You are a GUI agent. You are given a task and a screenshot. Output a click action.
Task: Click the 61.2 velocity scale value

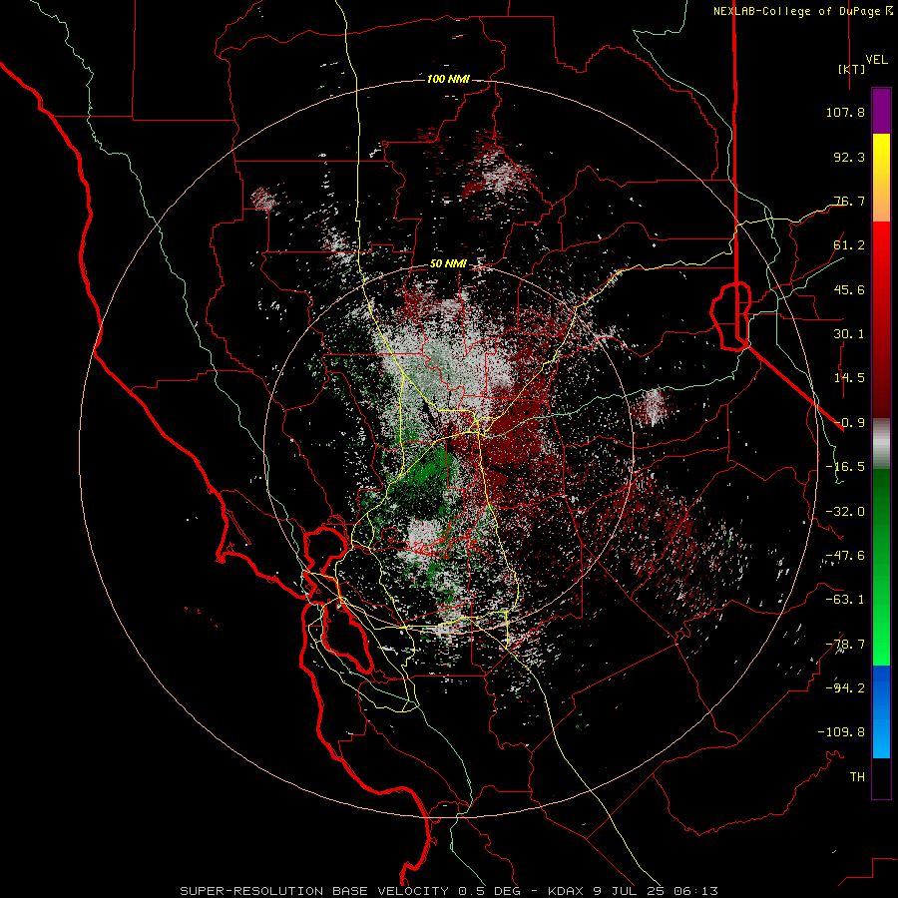click(x=849, y=245)
